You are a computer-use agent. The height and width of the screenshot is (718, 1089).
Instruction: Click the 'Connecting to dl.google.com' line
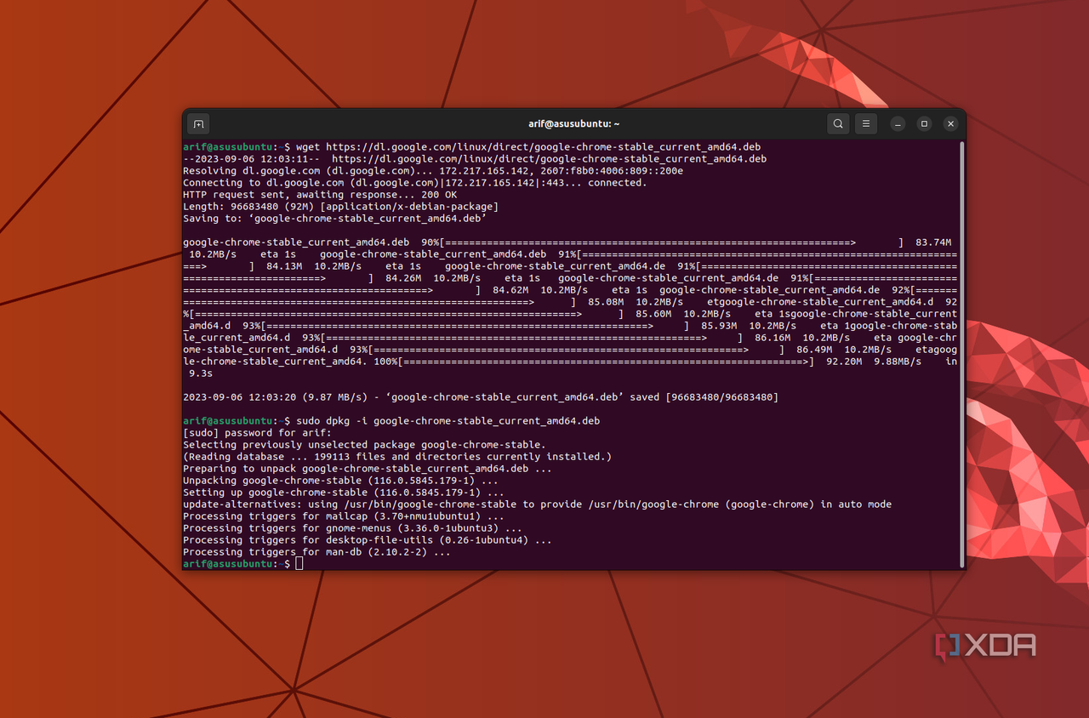pyautogui.click(x=415, y=183)
